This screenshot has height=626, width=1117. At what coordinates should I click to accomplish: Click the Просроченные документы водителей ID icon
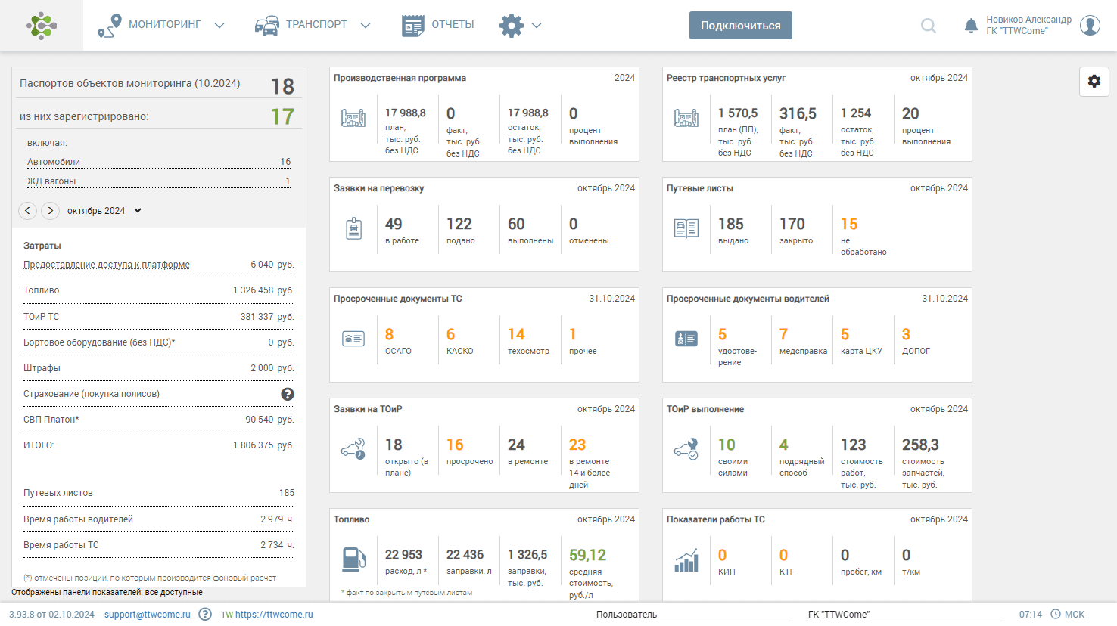686,339
